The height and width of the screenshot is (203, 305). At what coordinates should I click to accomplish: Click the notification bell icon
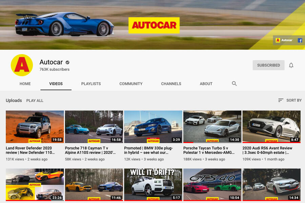click(291, 65)
